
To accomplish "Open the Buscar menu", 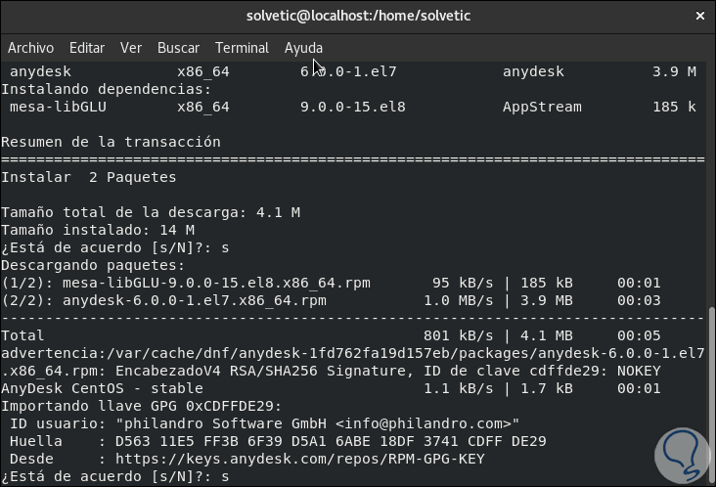I will 178,48.
